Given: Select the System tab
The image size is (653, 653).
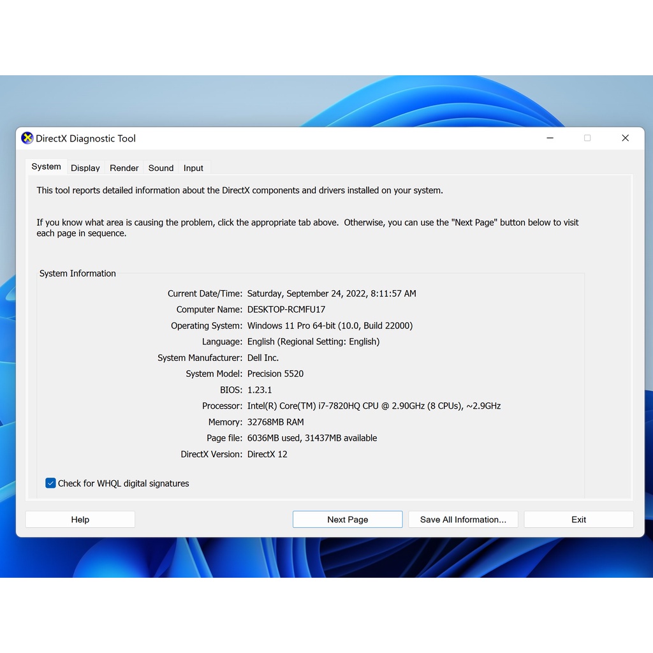Looking at the screenshot, I should click(46, 167).
